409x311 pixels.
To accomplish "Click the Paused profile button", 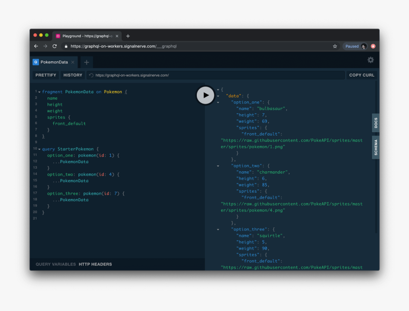I will [355, 46].
